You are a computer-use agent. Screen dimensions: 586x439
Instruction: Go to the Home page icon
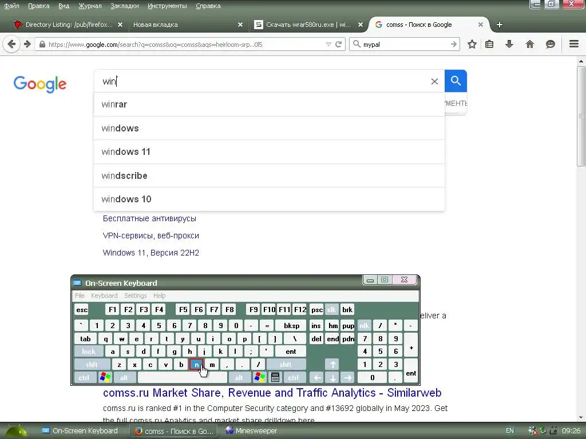[529, 45]
